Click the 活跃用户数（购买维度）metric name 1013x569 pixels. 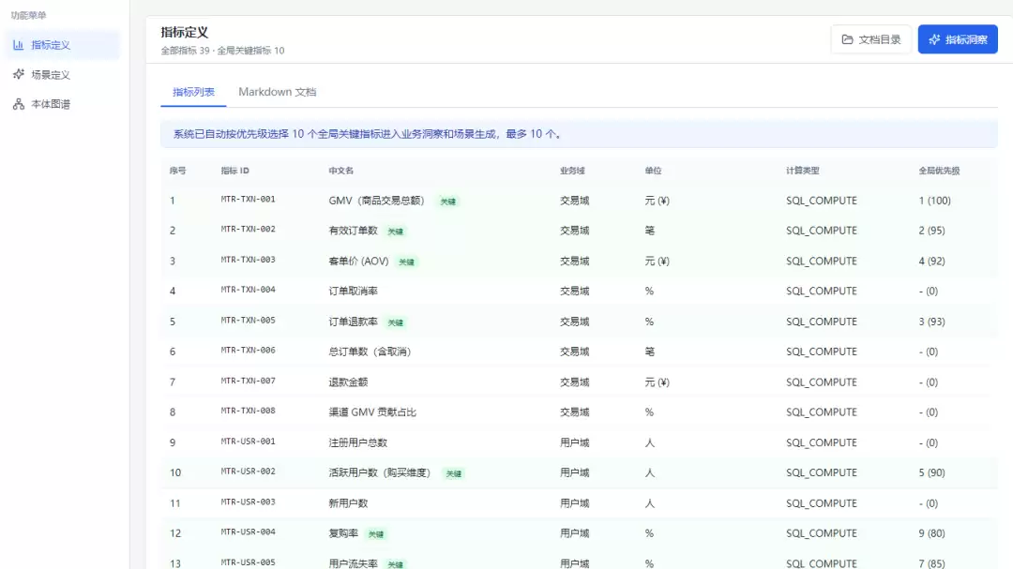[x=380, y=472]
